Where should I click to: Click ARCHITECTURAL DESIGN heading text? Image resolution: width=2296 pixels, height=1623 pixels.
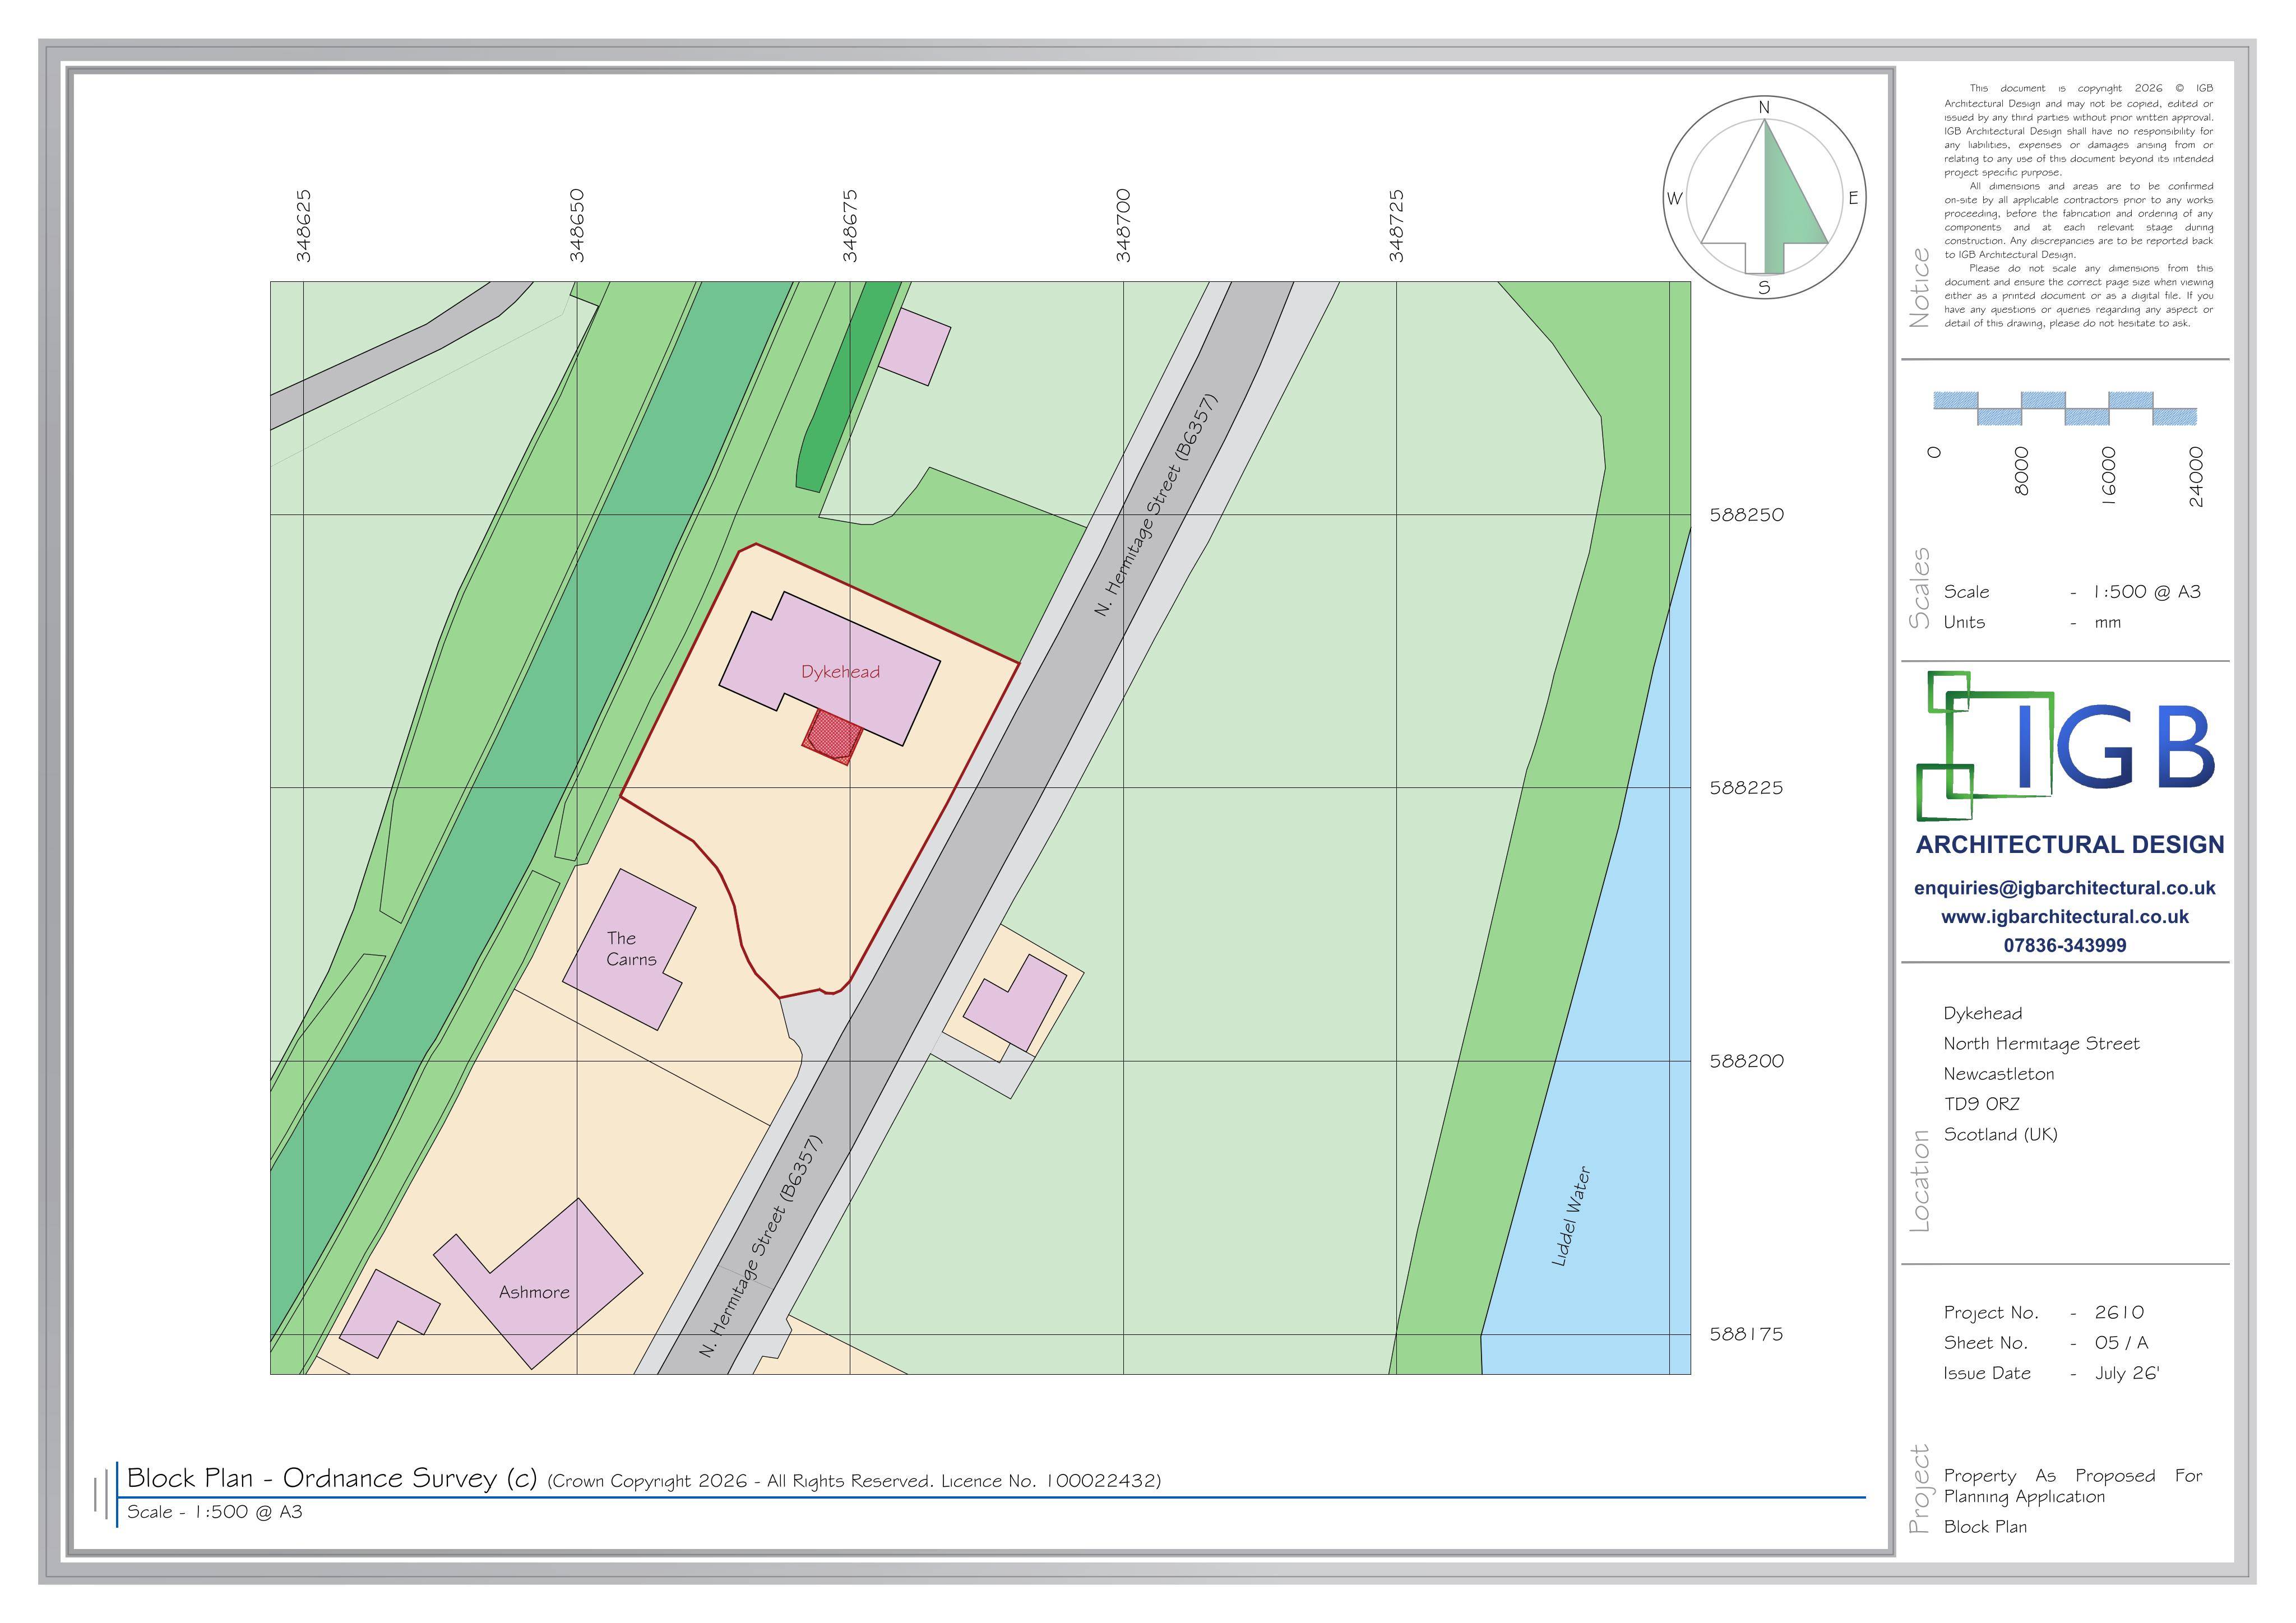pos(2069,845)
